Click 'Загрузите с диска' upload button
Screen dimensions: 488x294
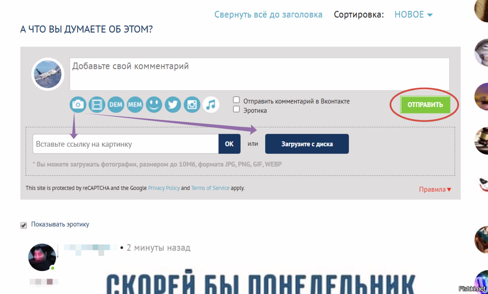[x=307, y=144]
